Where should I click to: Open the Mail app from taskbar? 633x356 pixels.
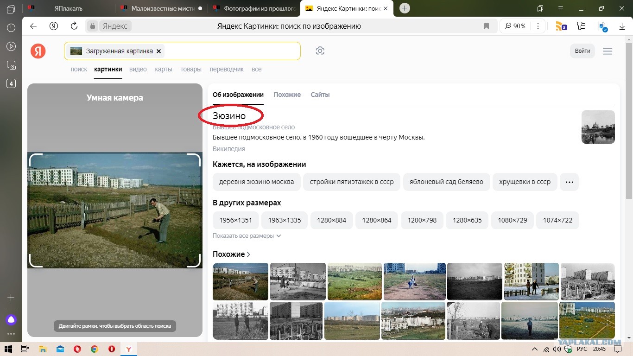pyautogui.click(x=60, y=349)
